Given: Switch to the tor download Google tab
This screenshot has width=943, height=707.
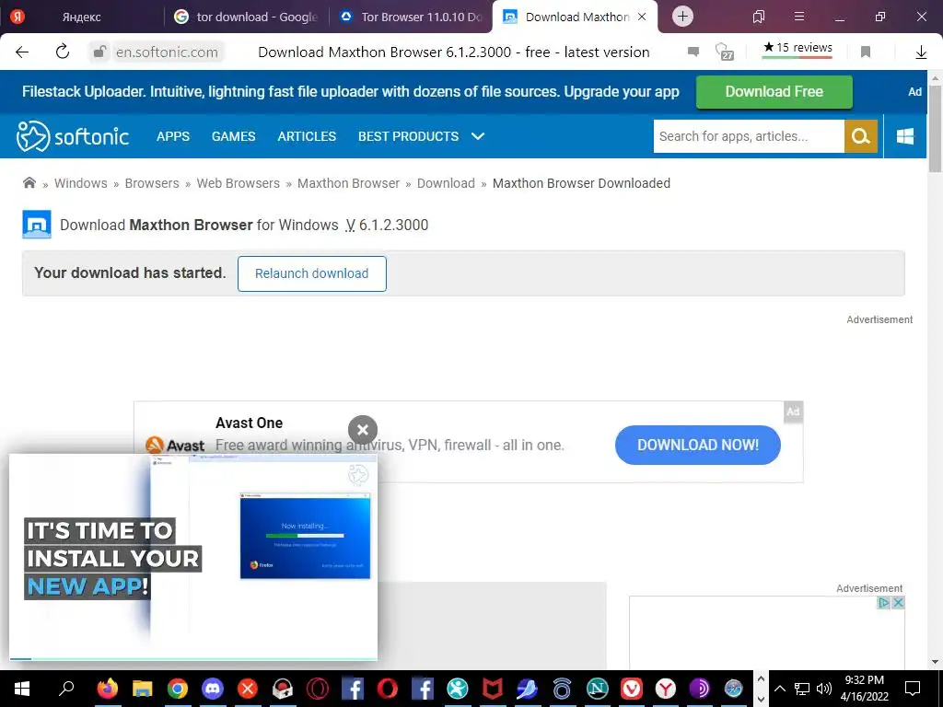Looking at the screenshot, I should coord(247,17).
